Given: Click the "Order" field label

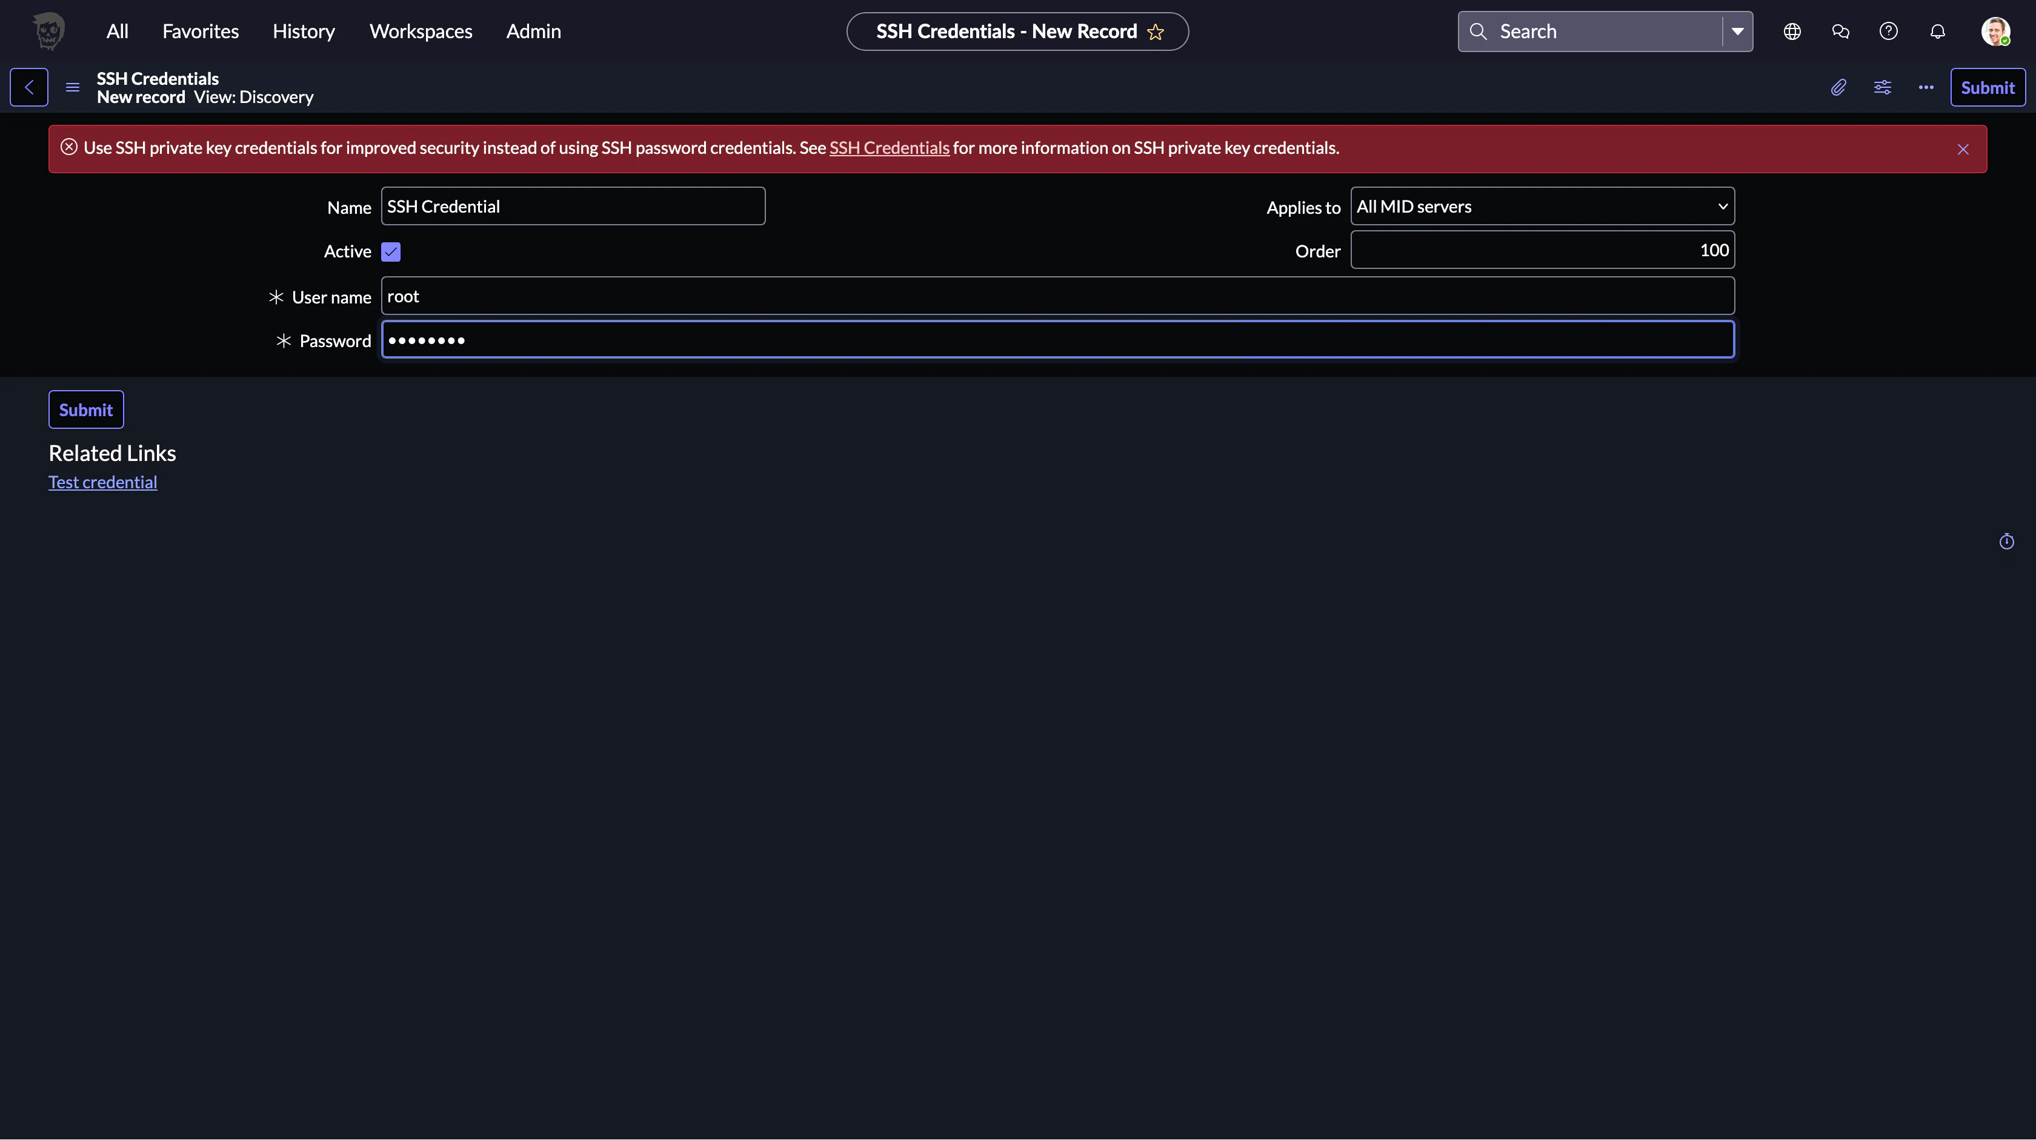Looking at the screenshot, I should tap(1317, 251).
